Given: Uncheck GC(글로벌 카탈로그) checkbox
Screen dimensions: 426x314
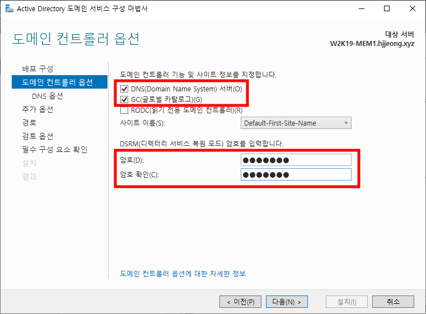Looking at the screenshot, I should pyautogui.click(x=124, y=100).
